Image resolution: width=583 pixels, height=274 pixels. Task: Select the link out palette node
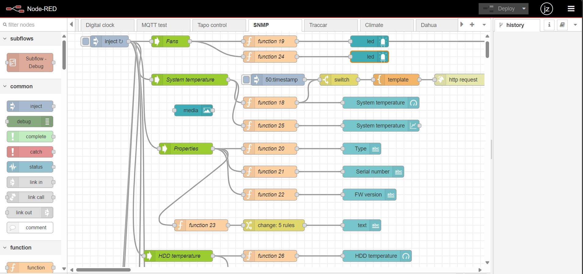(x=30, y=212)
